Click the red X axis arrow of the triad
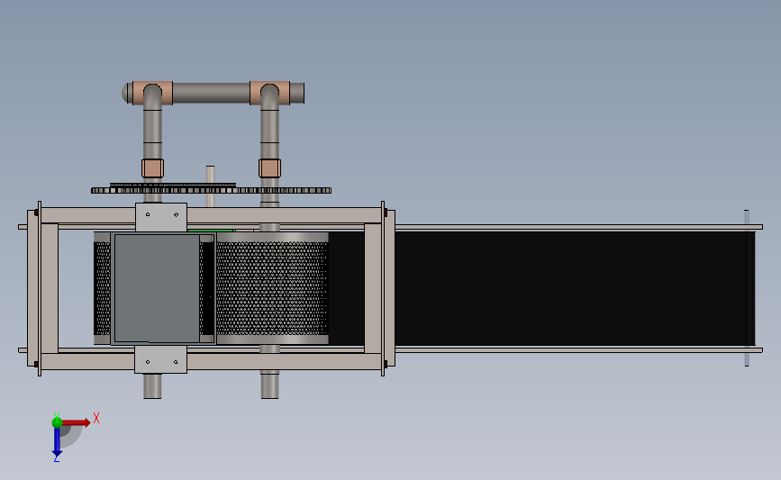The height and width of the screenshot is (480, 781). pos(75,422)
